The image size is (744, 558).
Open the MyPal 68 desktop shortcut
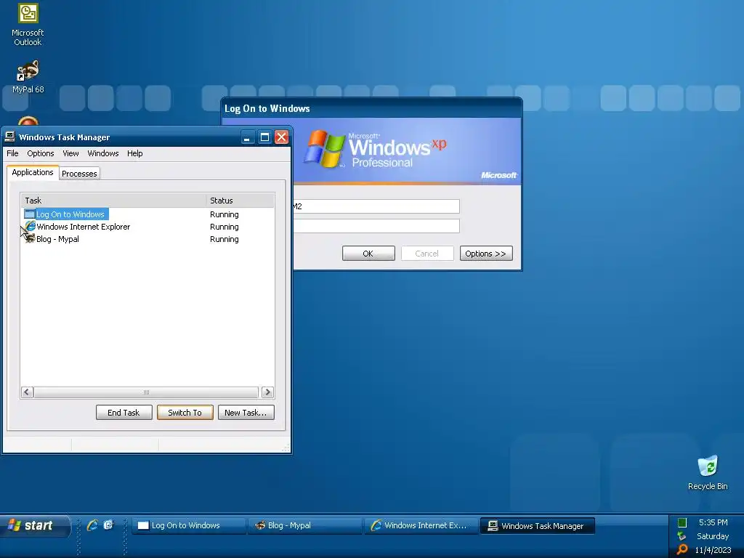[28, 77]
